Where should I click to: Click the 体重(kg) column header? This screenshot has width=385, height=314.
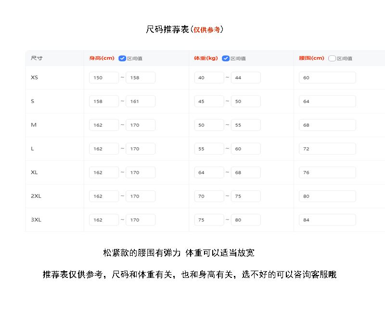206,58
